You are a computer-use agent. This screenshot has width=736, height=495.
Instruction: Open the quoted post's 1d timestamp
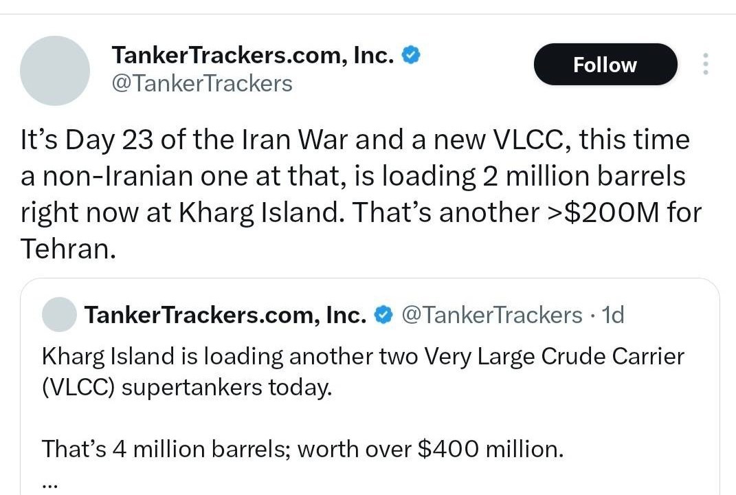(612, 315)
